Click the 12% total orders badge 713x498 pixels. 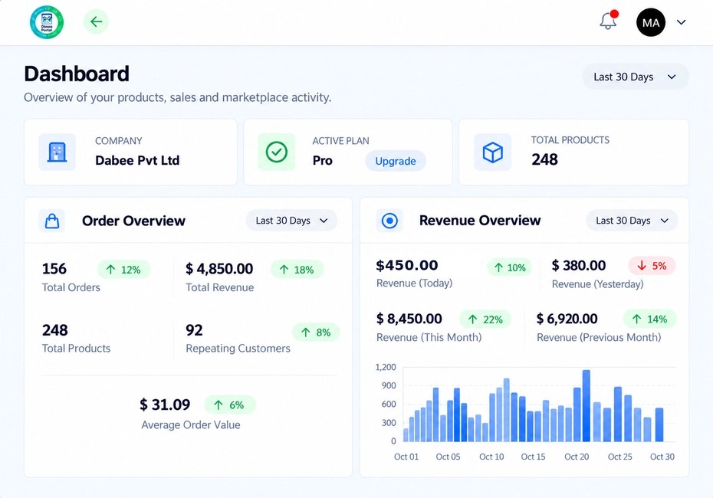(123, 270)
